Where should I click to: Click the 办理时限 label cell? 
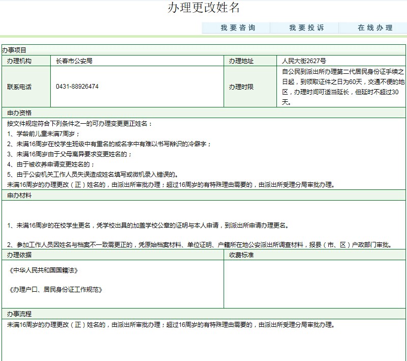[x=250, y=87]
